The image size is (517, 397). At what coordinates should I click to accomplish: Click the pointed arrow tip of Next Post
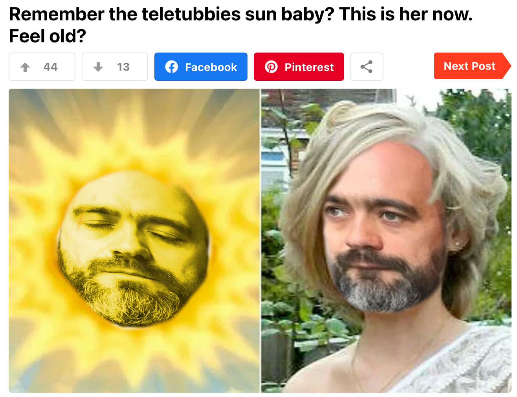click(x=507, y=66)
